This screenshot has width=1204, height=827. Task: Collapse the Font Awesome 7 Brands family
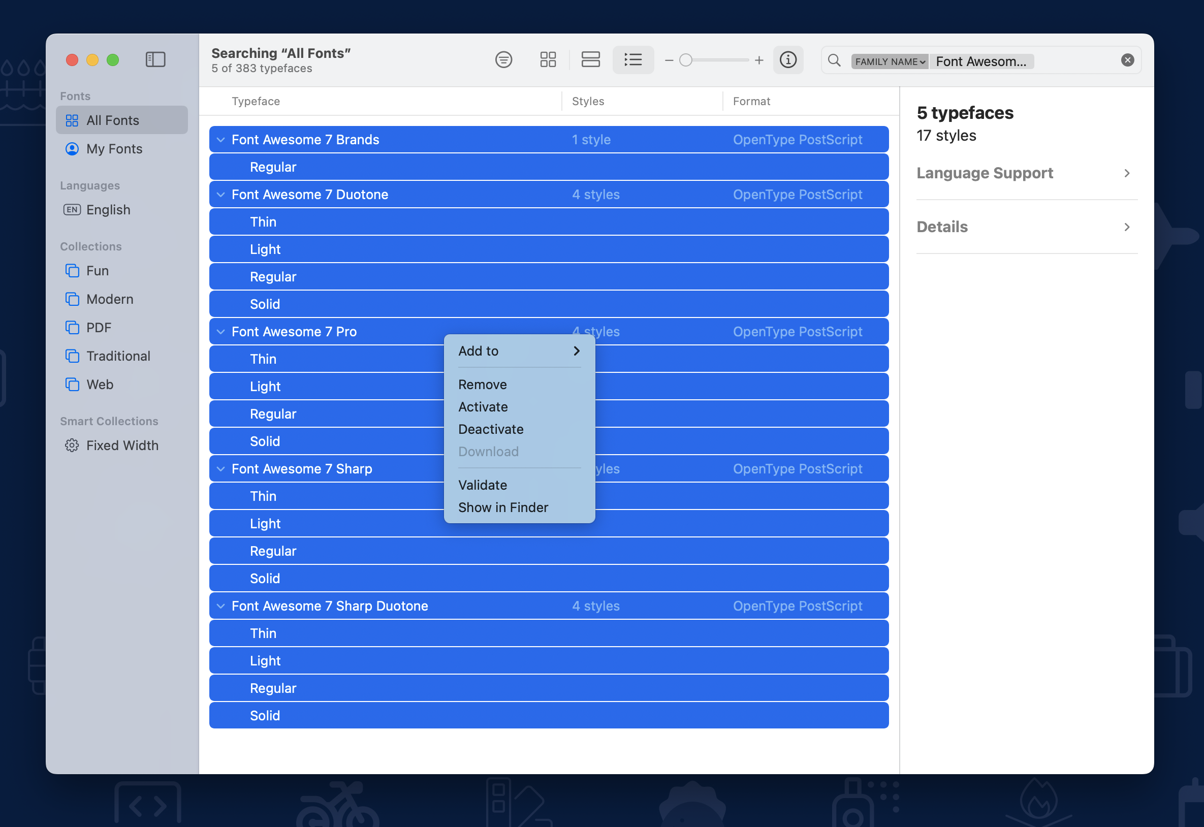tap(219, 139)
